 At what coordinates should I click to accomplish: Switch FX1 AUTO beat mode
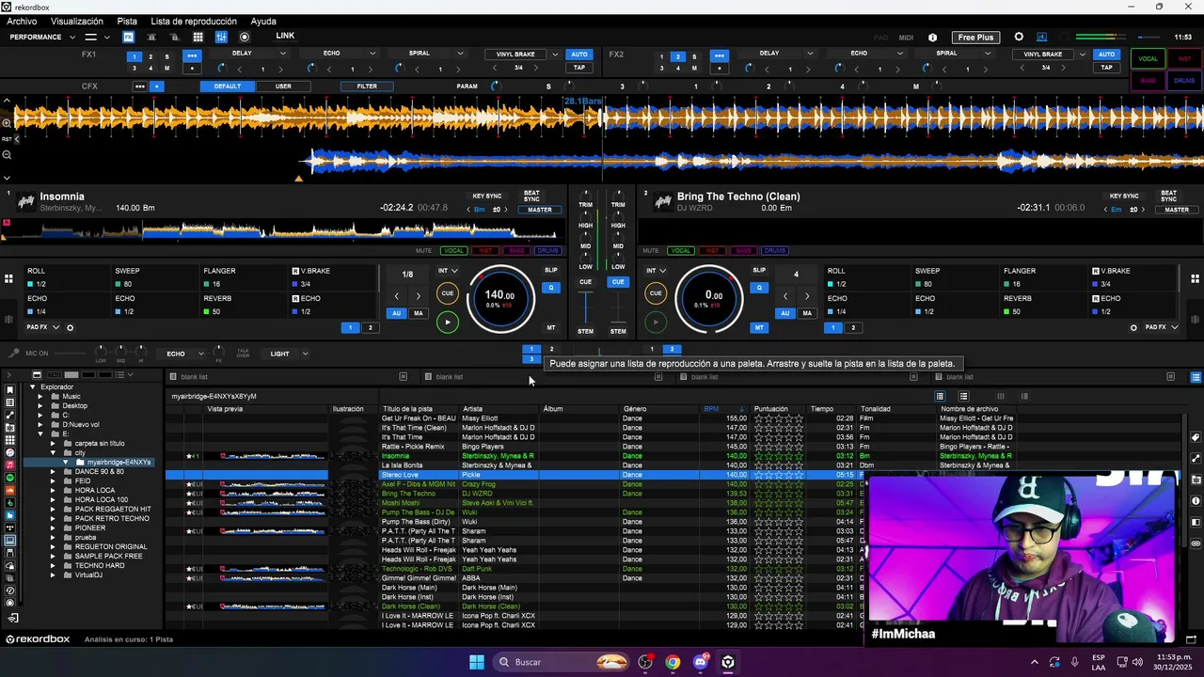[579, 55]
